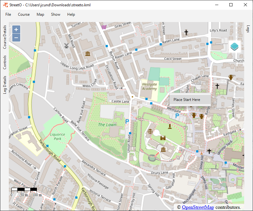Click the windmill icon on Mill Road
Image resolution: width=253 pixels, height=211 pixels.
[66, 45]
